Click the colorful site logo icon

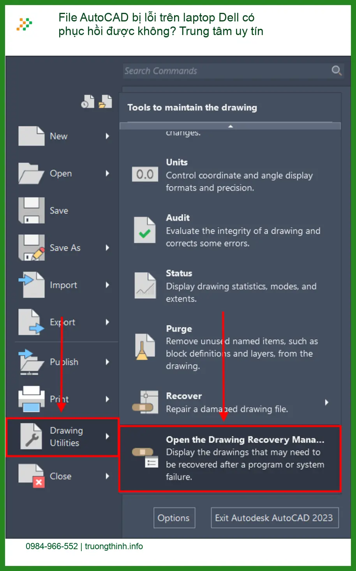pyautogui.click(x=24, y=25)
